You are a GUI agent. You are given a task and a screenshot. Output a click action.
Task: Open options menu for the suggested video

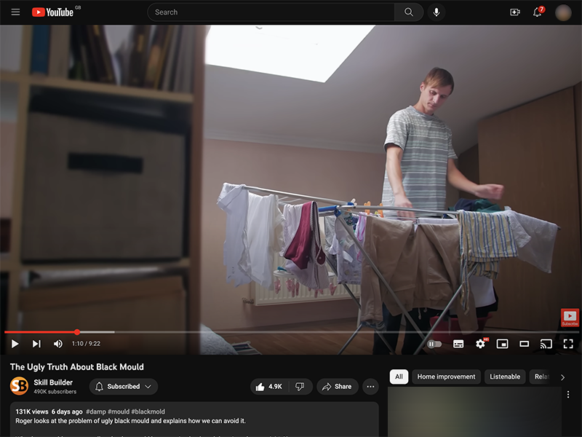coord(568,394)
